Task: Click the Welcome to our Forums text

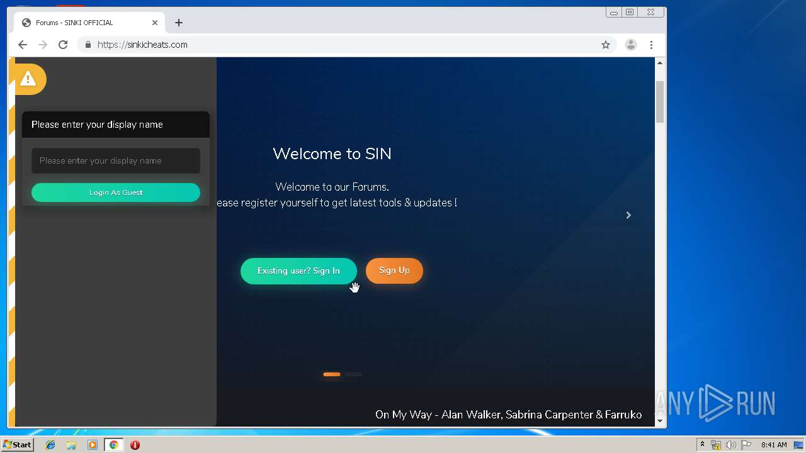Action: [x=332, y=187]
